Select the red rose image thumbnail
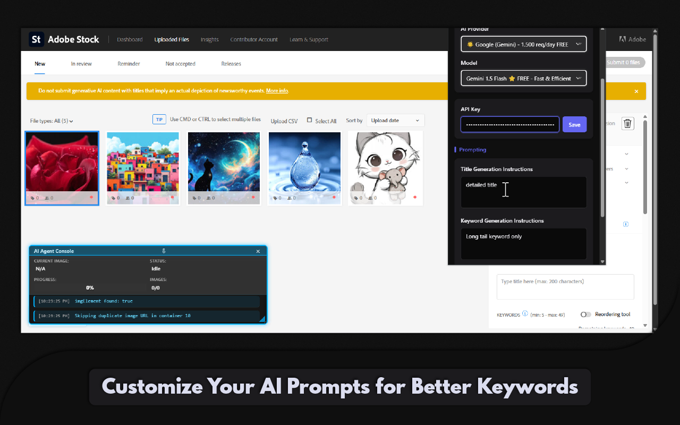Viewport: 680px width, 425px height. coord(62,168)
